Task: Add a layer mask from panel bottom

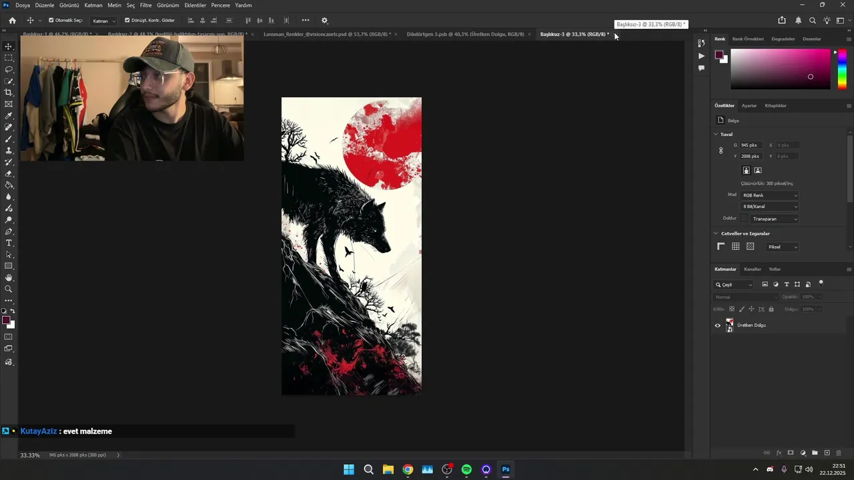Action: point(791,453)
